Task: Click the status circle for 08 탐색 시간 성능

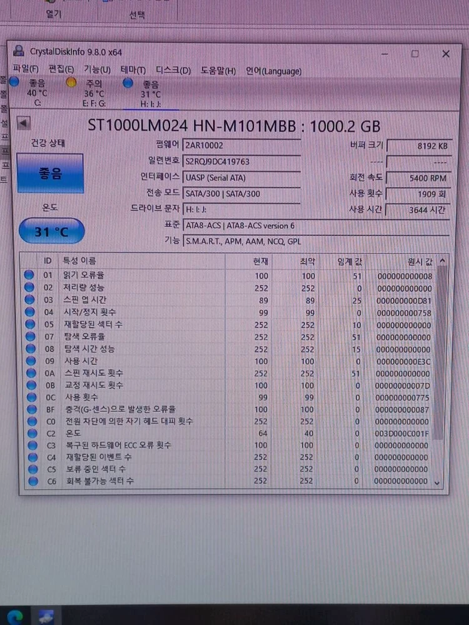Action: click(31, 348)
